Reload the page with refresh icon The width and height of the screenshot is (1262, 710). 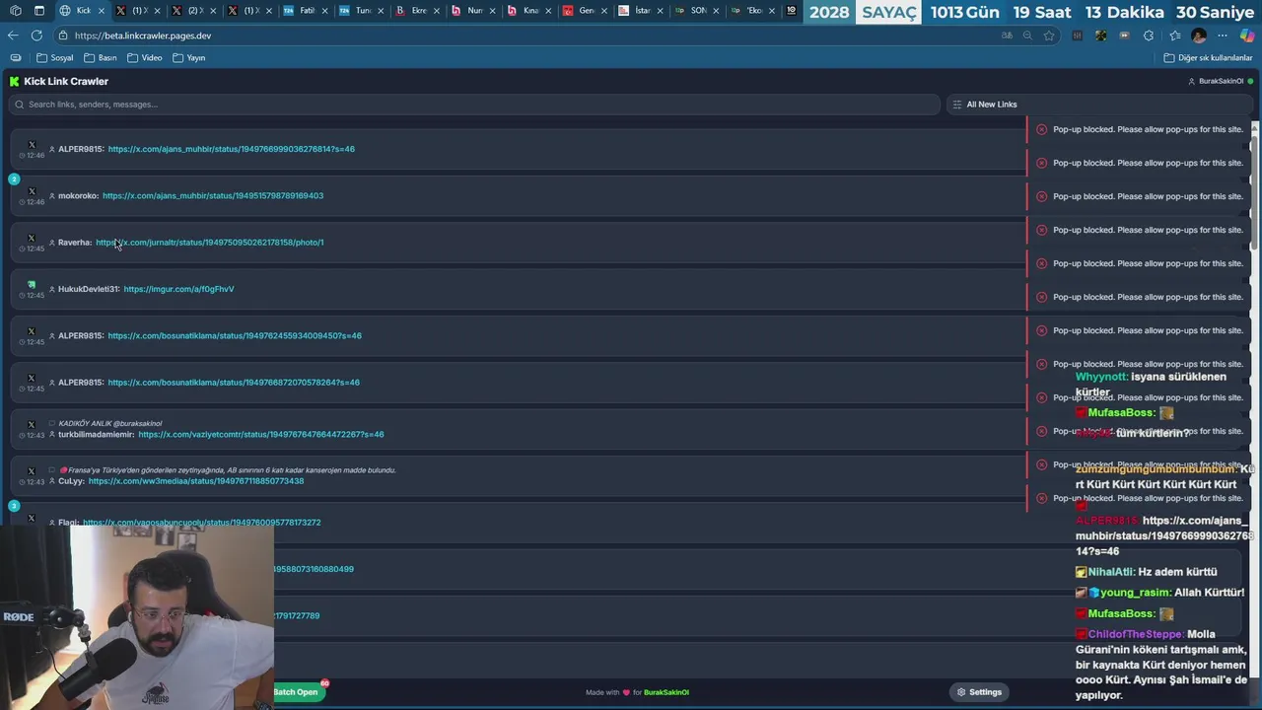point(36,35)
